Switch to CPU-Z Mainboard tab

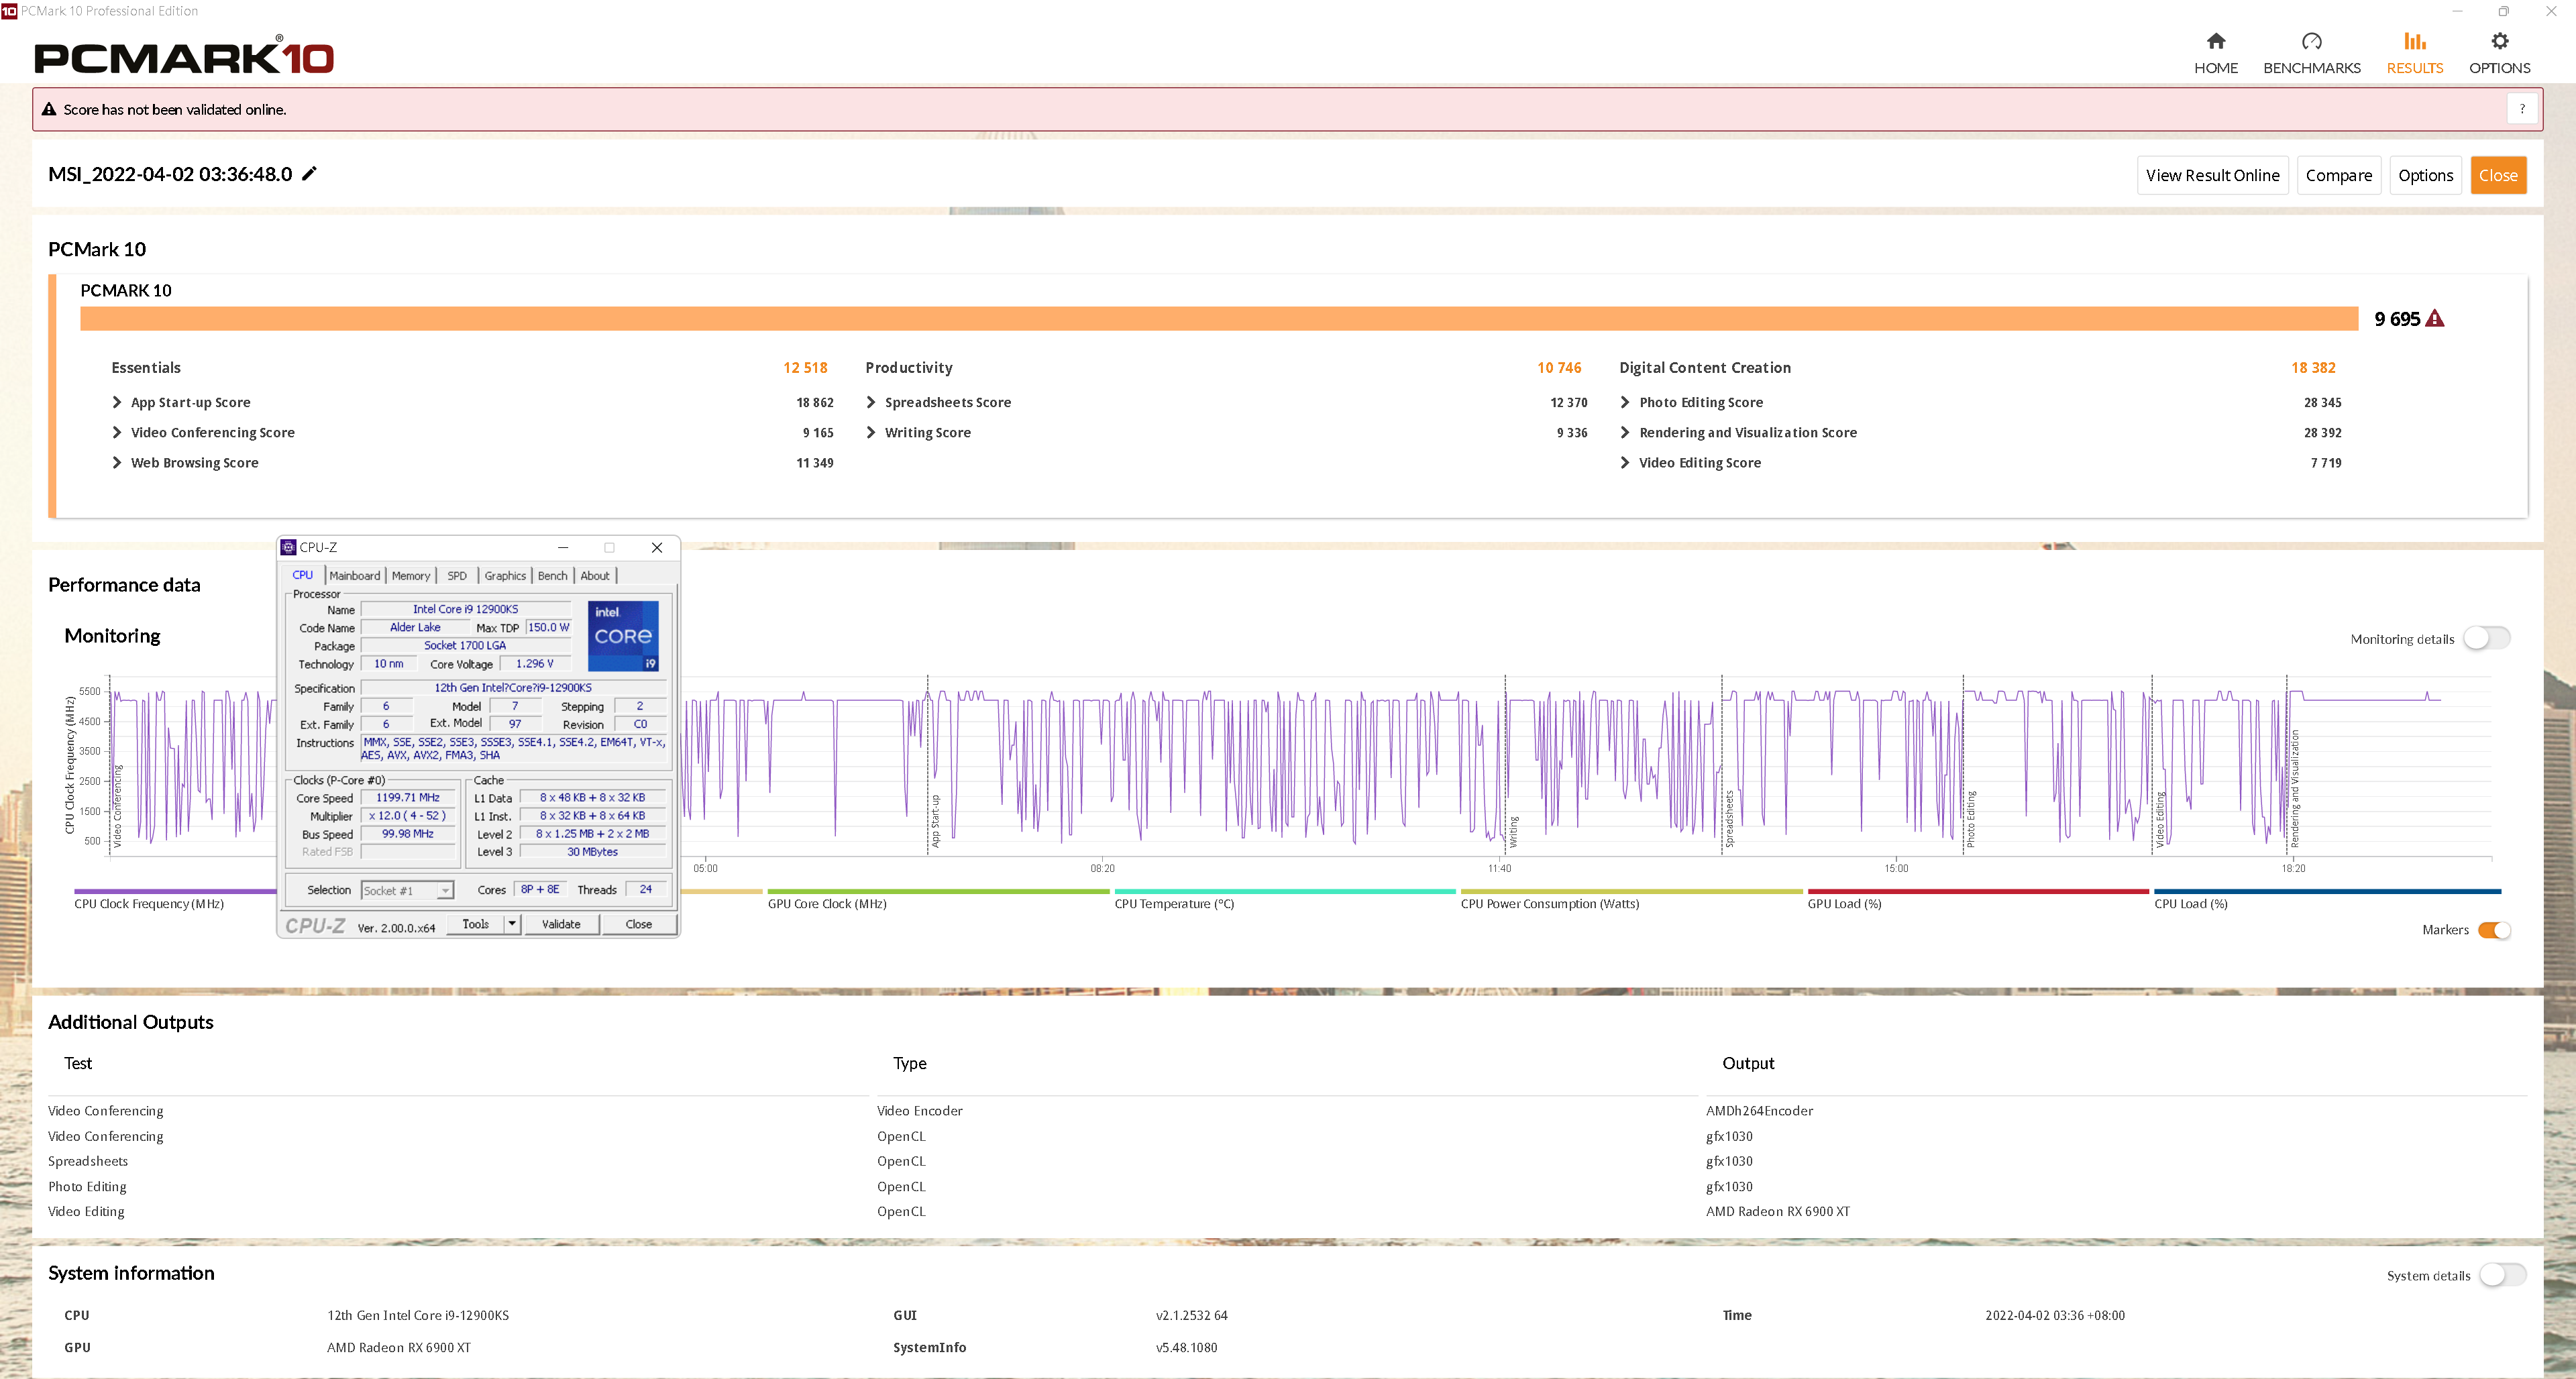355,575
